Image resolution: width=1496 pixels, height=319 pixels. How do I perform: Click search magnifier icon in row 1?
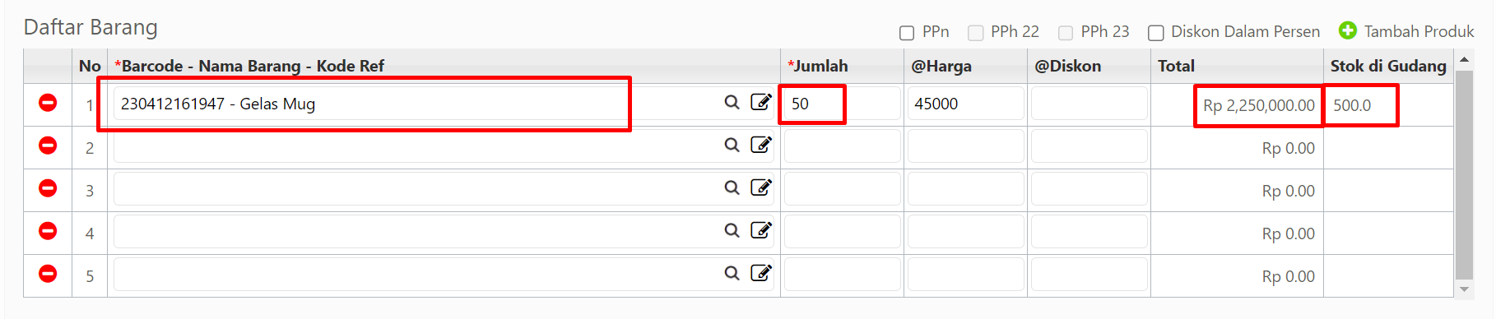pyautogui.click(x=732, y=102)
